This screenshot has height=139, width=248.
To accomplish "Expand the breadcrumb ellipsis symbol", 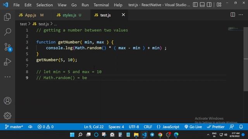I will 55,24.
